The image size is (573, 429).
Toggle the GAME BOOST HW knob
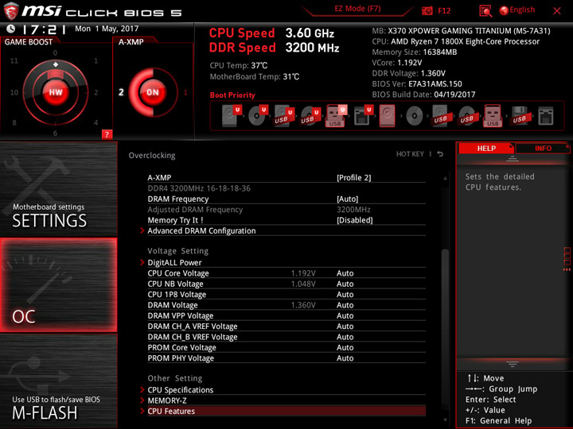(56, 92)
